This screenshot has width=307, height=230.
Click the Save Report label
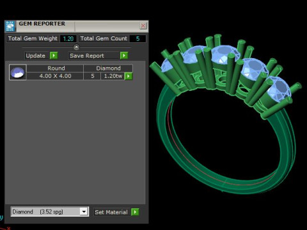pyautogui.click(x=87, y=56)
